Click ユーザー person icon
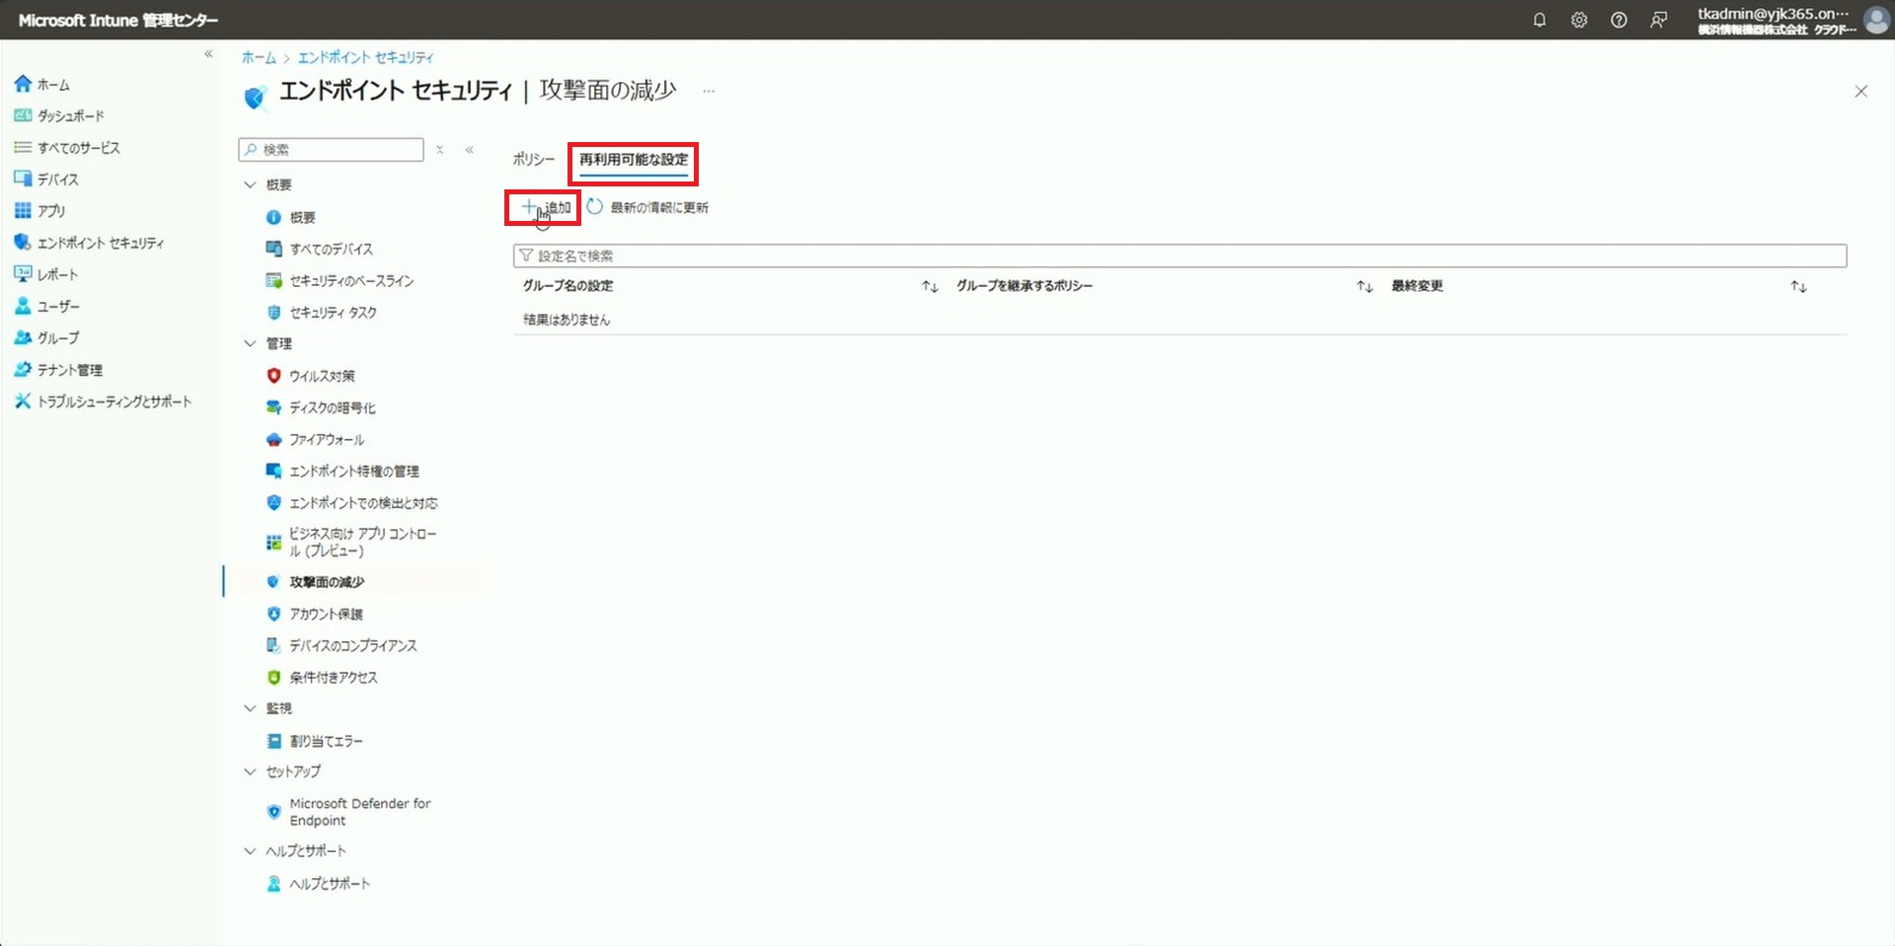Image resolution: width=1895 pixels, height=946 pixels. click(23, 306)
